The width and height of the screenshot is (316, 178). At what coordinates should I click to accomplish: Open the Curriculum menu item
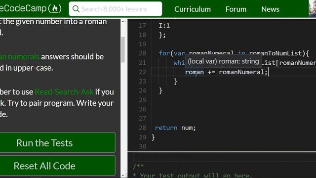(193, 9)
